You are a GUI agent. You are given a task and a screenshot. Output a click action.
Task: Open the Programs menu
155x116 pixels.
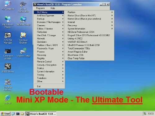pos(40,8)
